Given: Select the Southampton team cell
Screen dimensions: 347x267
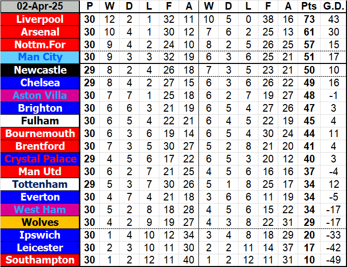Looking at the screenshot, I should coord(40,260).
